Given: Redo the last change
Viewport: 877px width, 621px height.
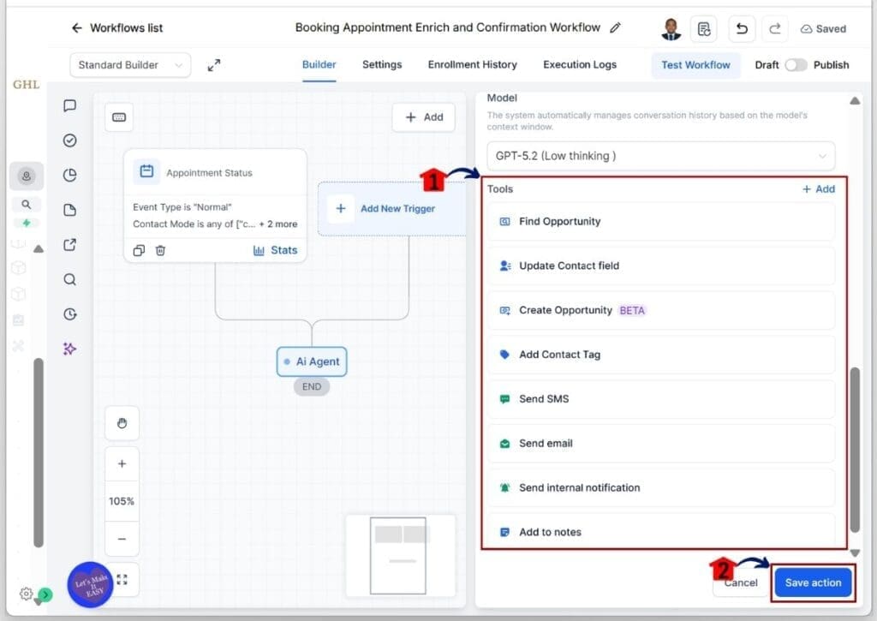Looking at the screenshot, I should [774, 28].
